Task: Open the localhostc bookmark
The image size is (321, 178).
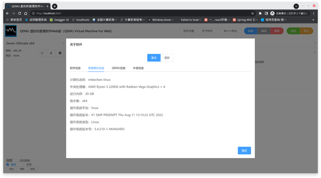Action: coord(81,20)
